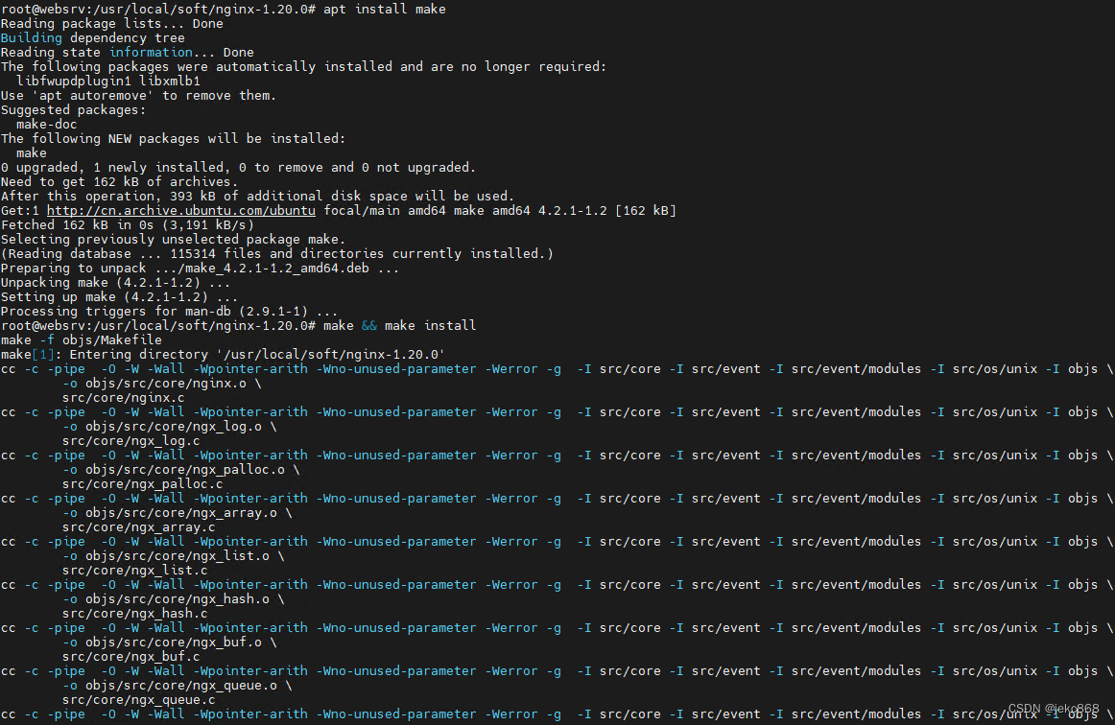The width and height of the screenshot is (1115, 725).
Task: Click 'make -f objs/Makefile' line
Action: tap(81, 340)
